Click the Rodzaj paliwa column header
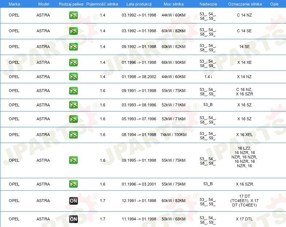 coord(71,4)
